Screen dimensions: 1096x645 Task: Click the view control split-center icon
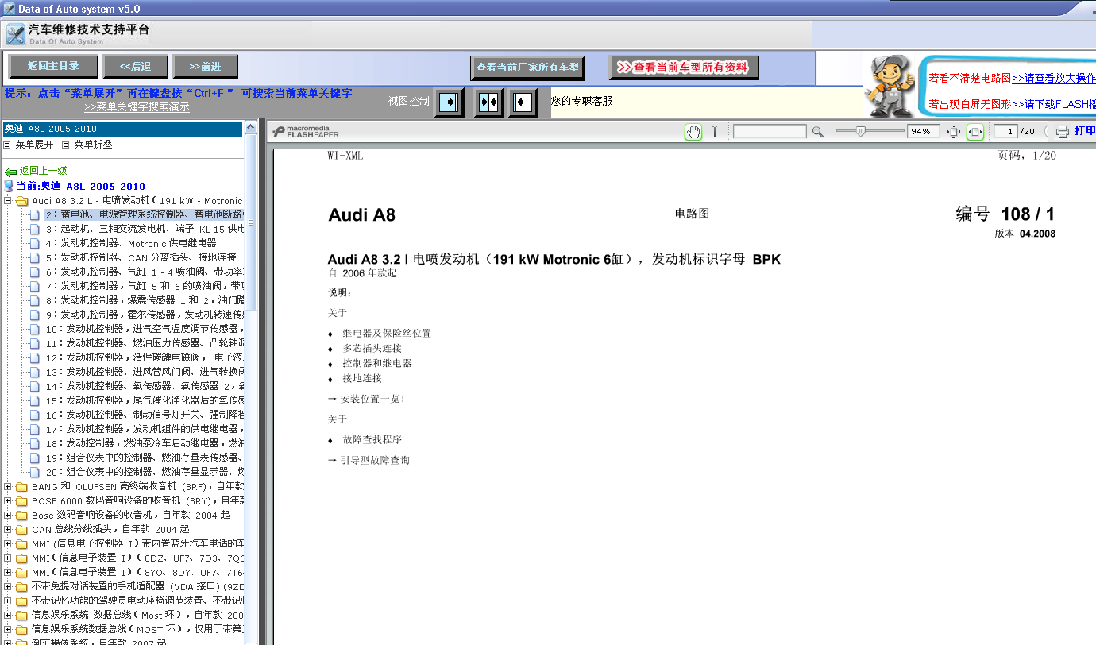click(488, 102)
